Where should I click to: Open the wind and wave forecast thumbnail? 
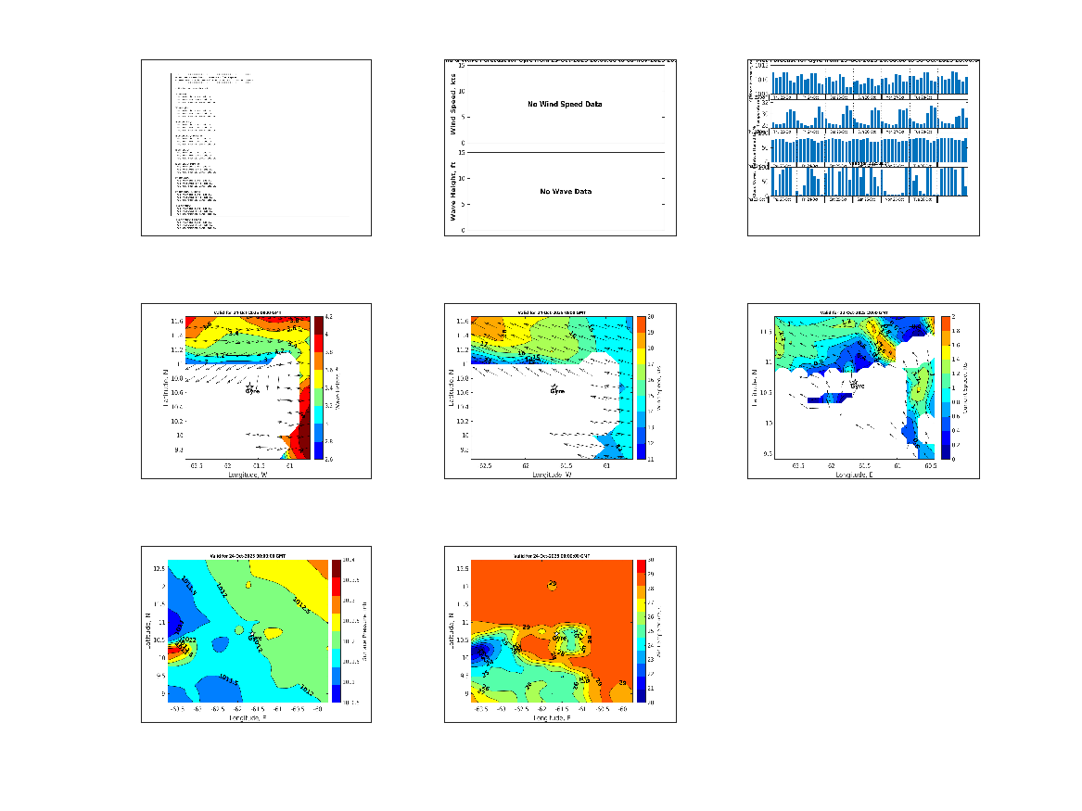coord(560,147)
